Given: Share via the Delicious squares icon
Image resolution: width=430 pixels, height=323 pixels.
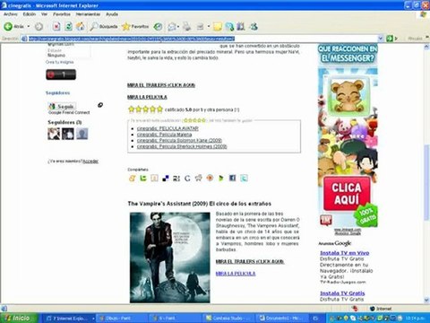Looking at the screenshot, I should (x=165, y=179).
